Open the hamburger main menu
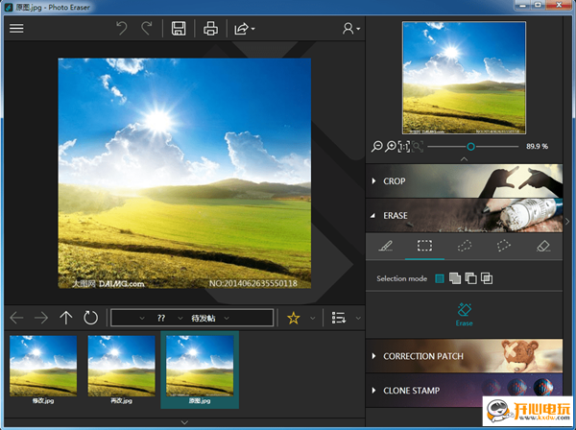This screenshot has height=430, width=576. [16, 28]
